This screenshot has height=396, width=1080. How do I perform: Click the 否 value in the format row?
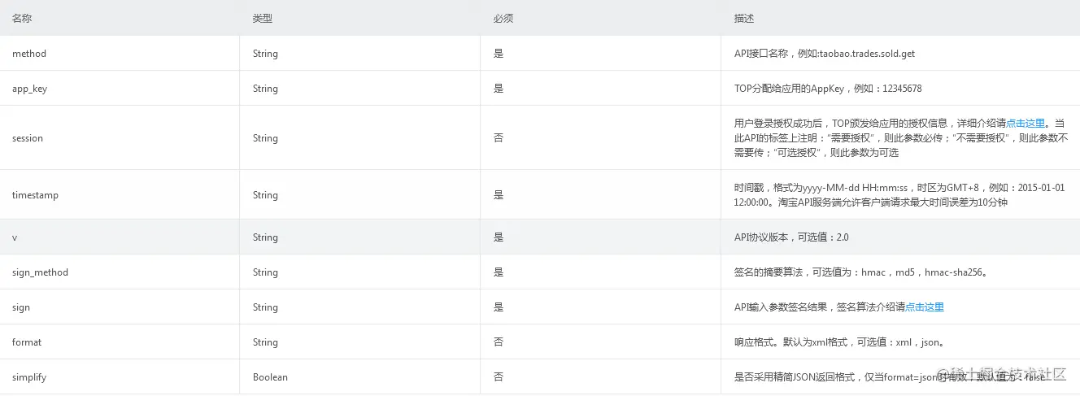coord(499,342)
